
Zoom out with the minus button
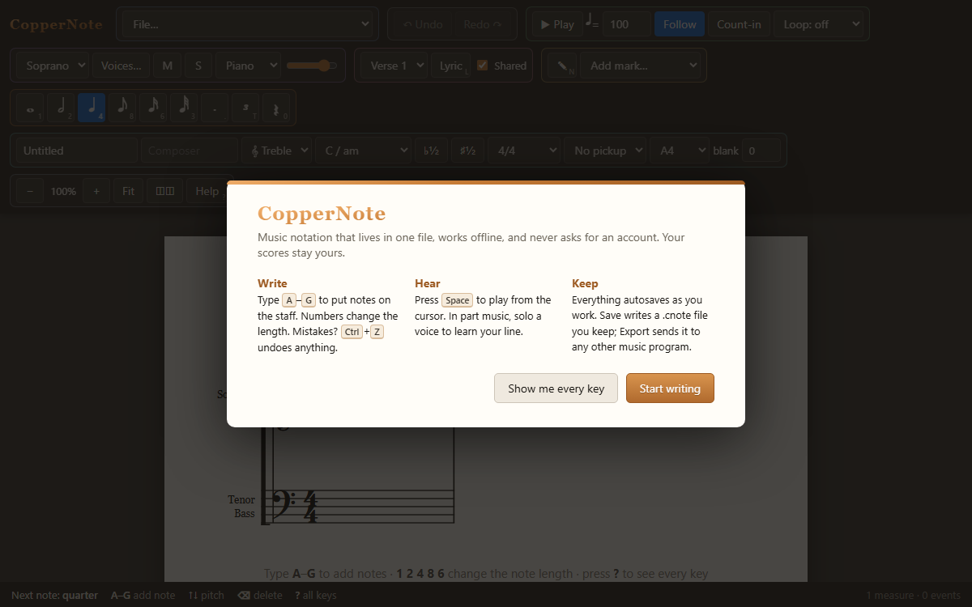click(30, 191)
